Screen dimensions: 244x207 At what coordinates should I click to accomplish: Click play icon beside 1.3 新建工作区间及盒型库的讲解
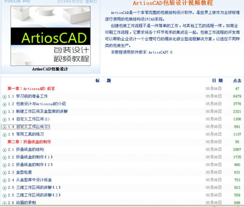click(x=4, y=112)
